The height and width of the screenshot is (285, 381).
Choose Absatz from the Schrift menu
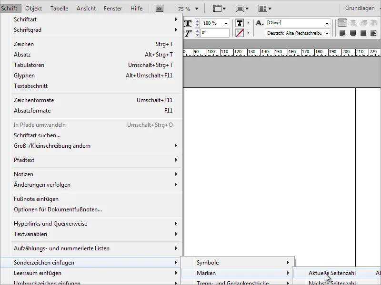[97, 55]
